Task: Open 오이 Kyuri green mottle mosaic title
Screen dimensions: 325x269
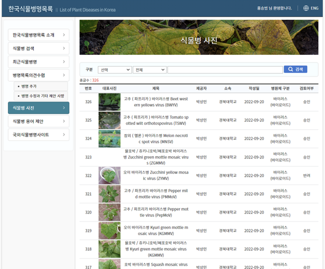Action: 156,231
